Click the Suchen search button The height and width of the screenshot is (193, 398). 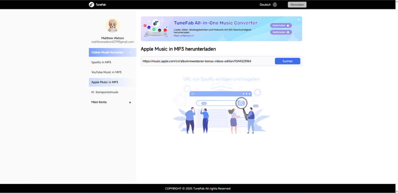[287, 61]
